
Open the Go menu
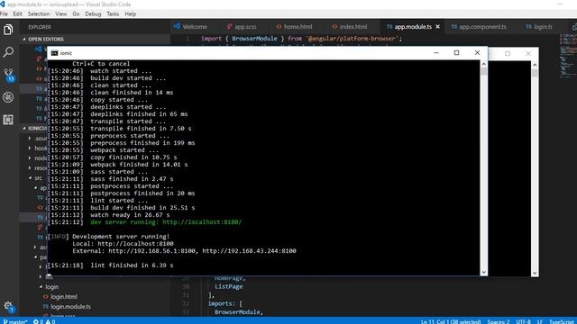[76, 14]
